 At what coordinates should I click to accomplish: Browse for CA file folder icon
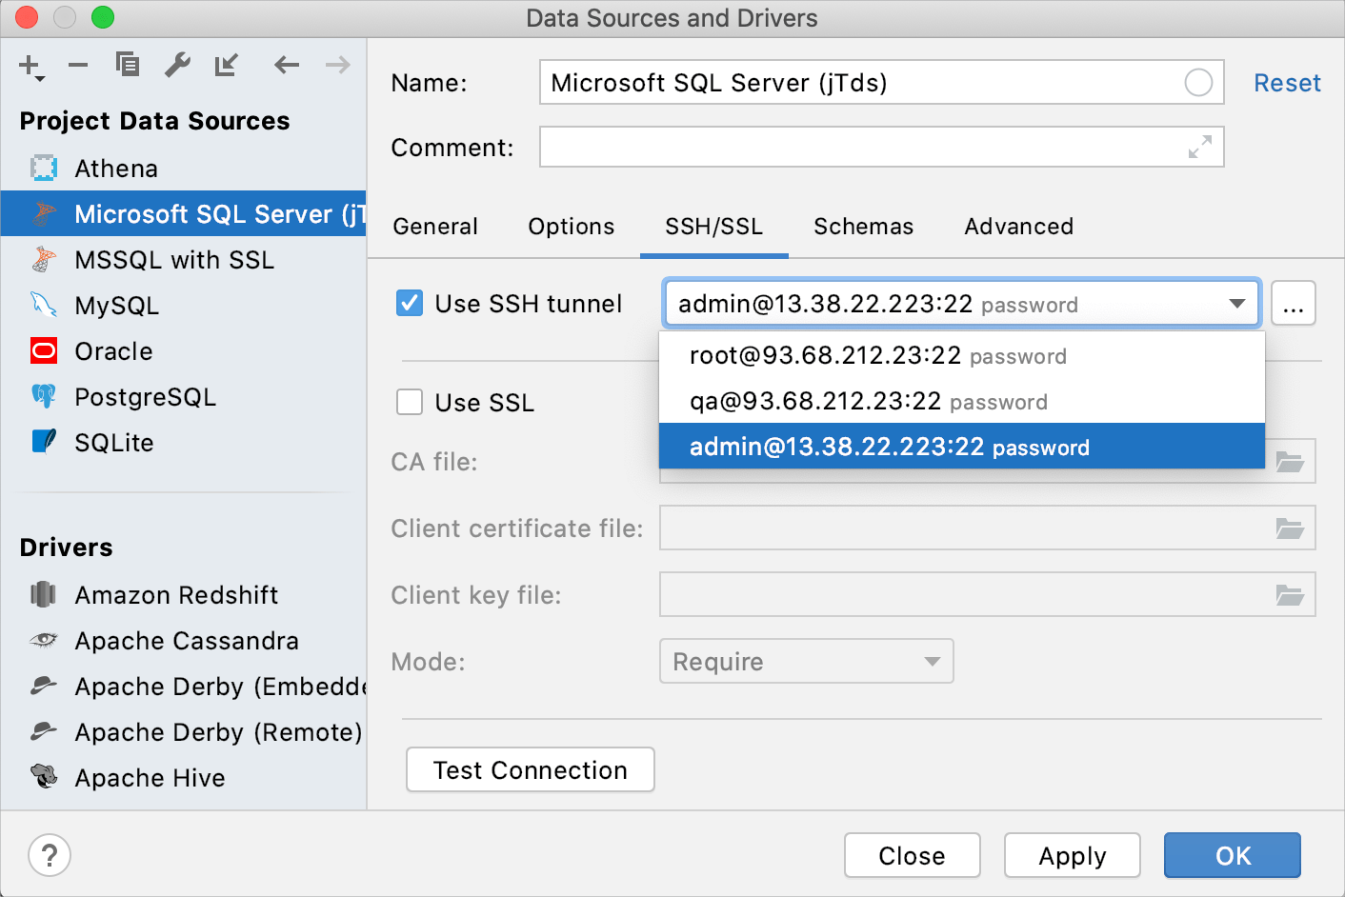pos(1290,462)
